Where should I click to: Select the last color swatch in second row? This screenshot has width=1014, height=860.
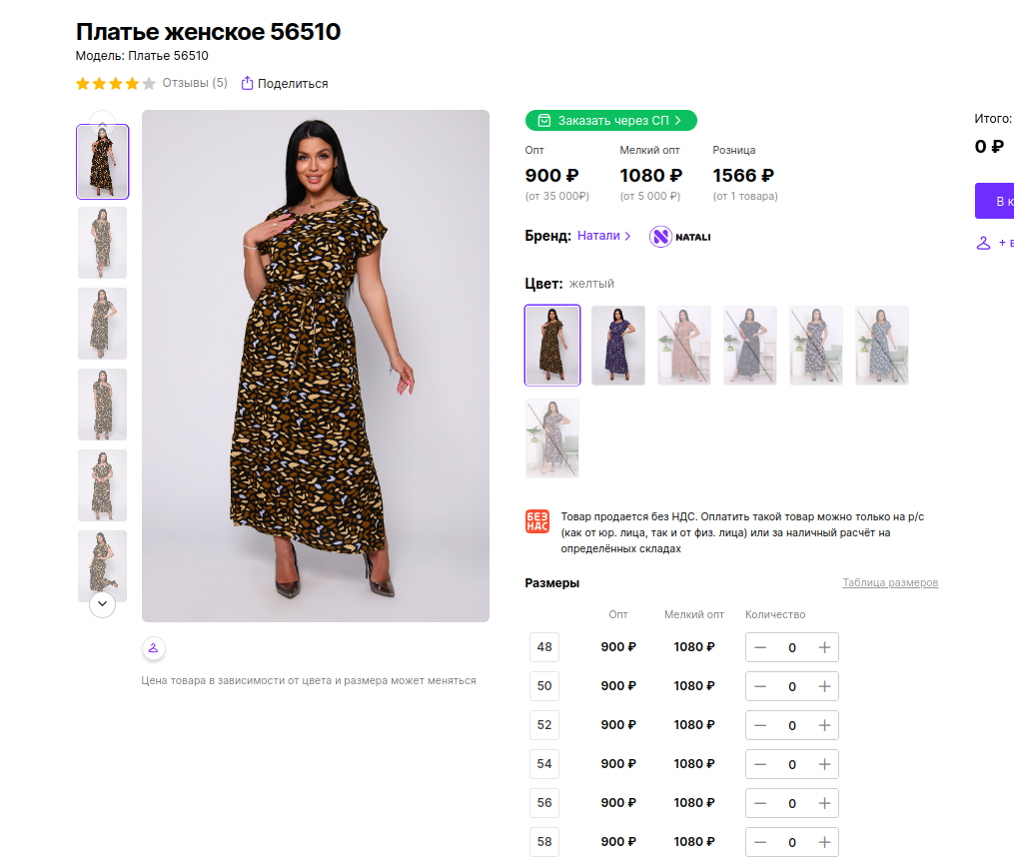pos(551,438)
